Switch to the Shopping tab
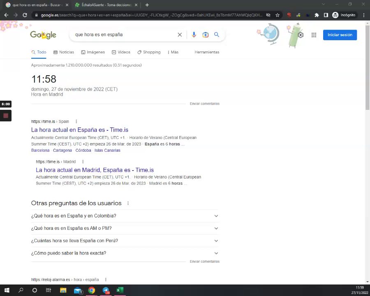370x296 pixels. (149, 52)
